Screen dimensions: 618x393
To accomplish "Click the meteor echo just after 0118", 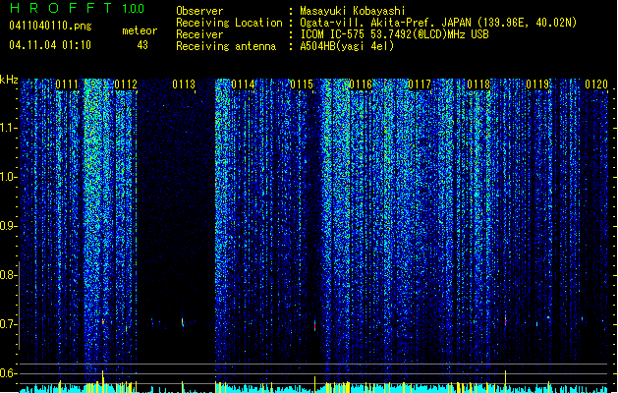I will pos(505,319).
